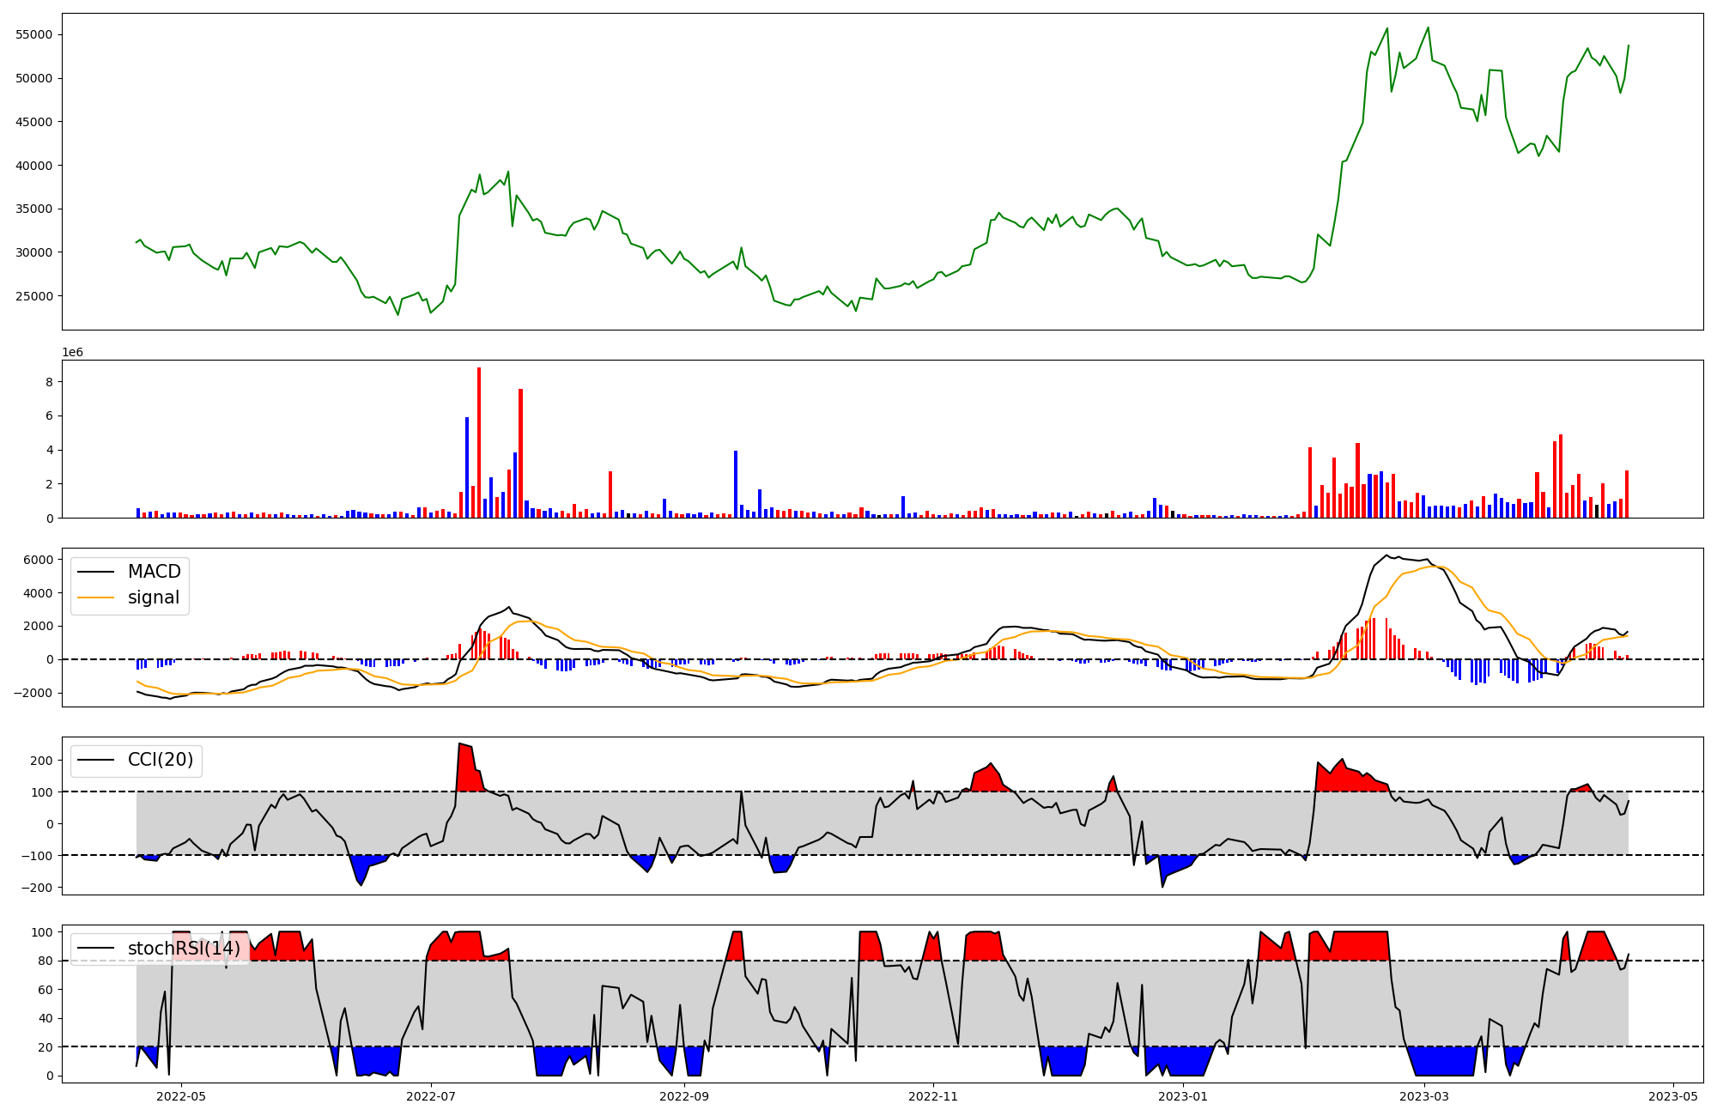Image resolution: width=1717 pixels, height=1116 pixels.
Task: Click the tallest red volume bar
Action: 479,443
